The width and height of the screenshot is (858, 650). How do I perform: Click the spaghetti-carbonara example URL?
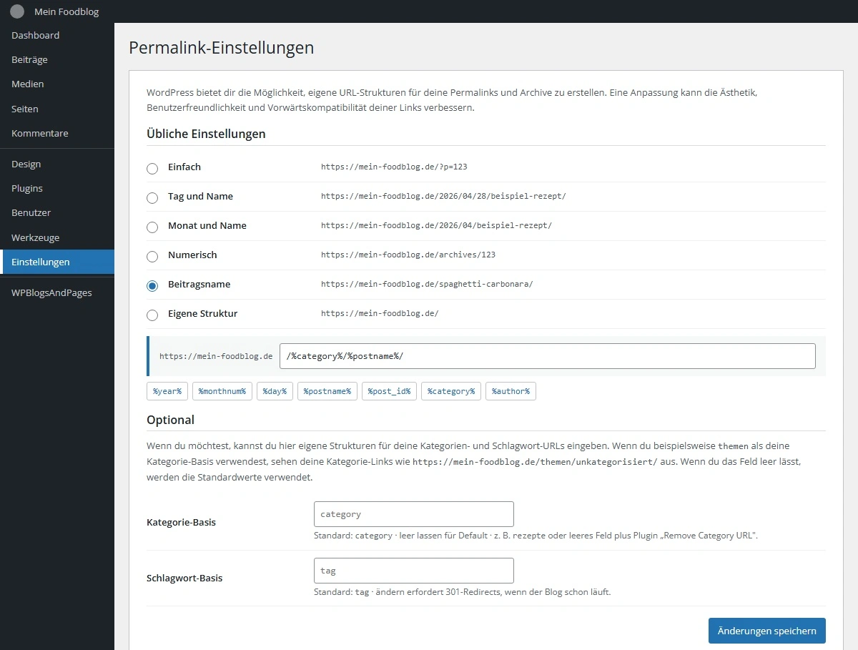pyautogui.click(x=427, y=284)
